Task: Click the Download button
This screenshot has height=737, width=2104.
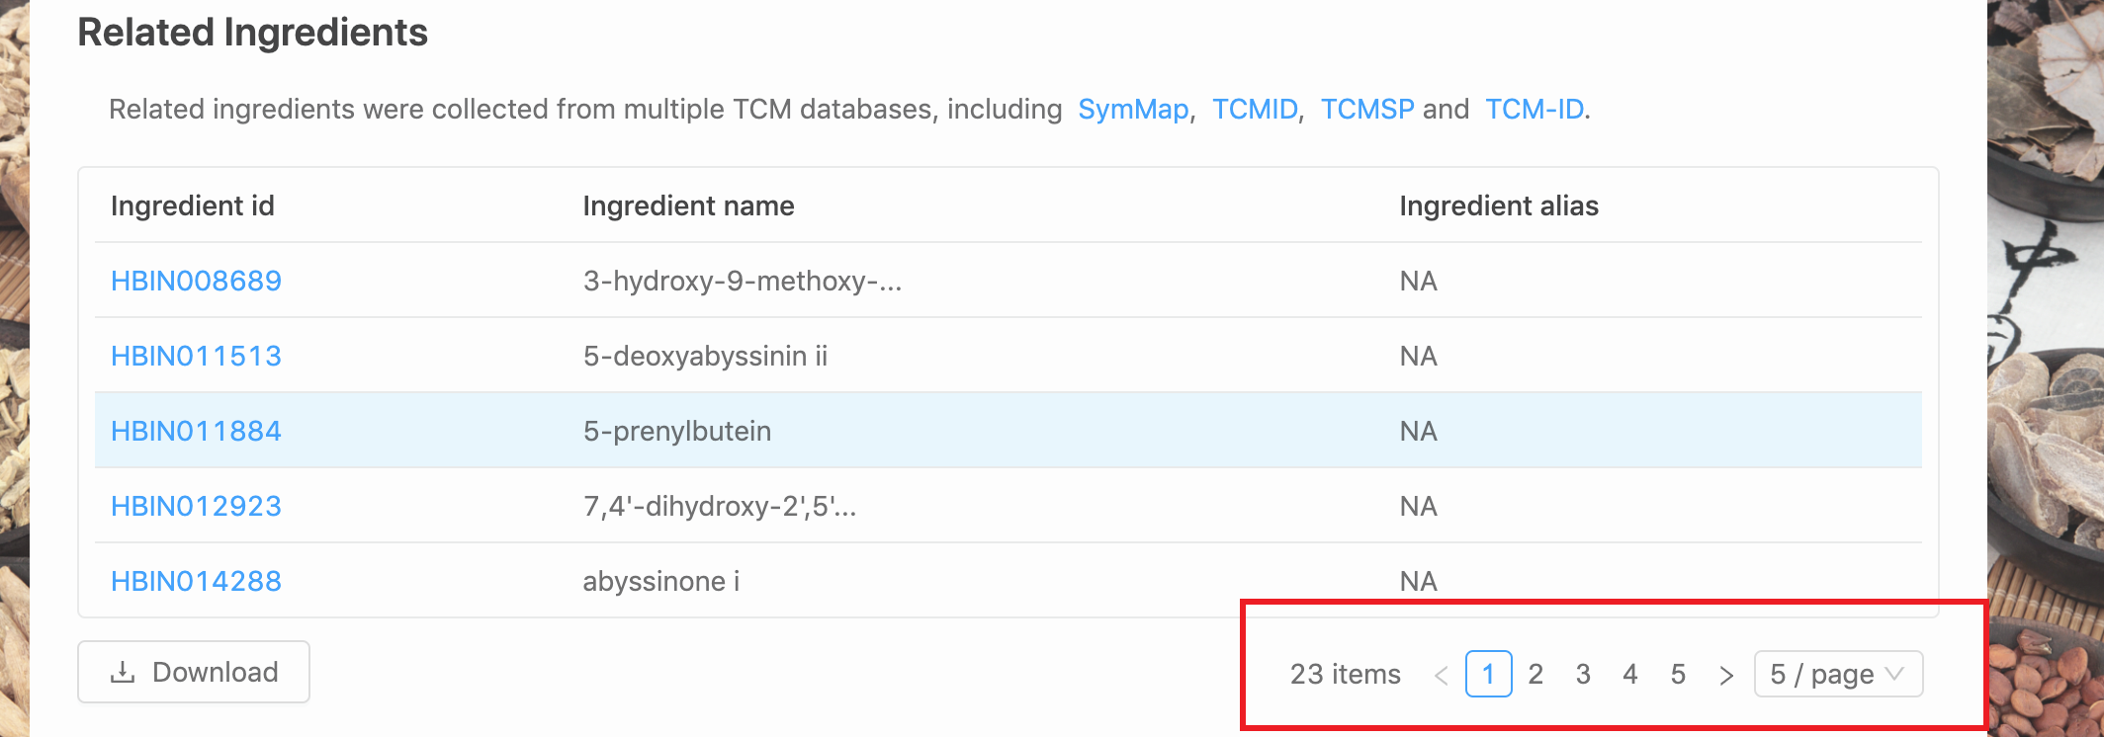Action: click(194, 672)
